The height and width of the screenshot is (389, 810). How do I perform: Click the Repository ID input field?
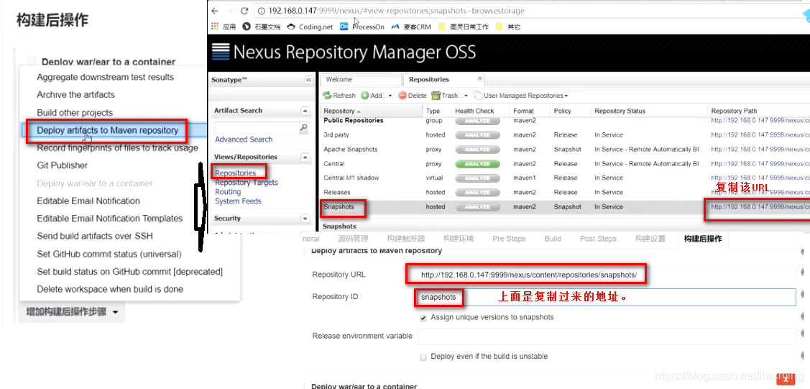click(607, 297)
